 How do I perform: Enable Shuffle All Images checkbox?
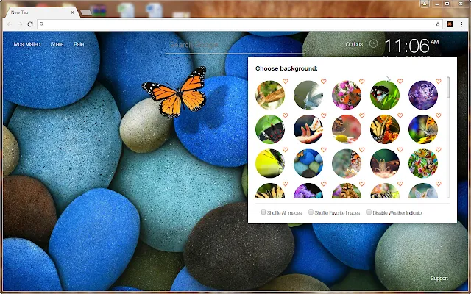[263, 212]
